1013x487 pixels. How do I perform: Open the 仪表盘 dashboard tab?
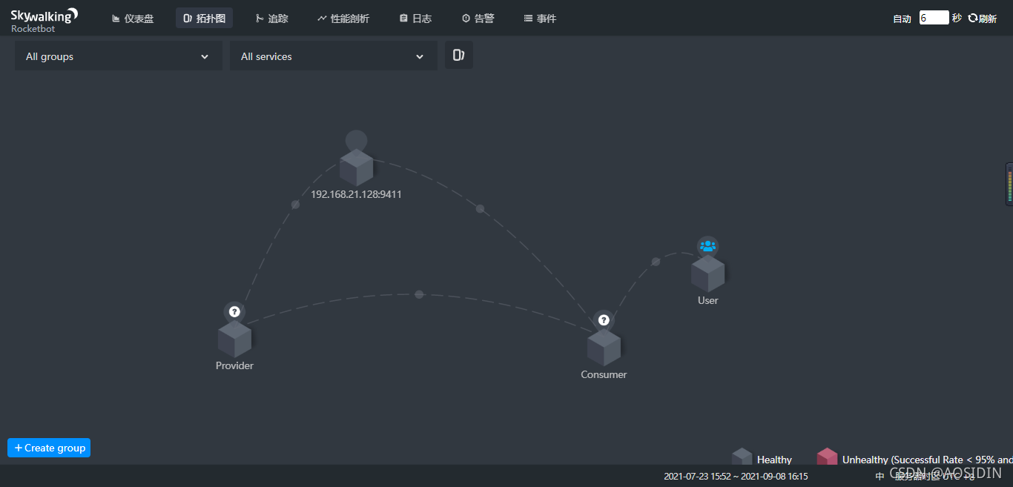click(133, 19)
